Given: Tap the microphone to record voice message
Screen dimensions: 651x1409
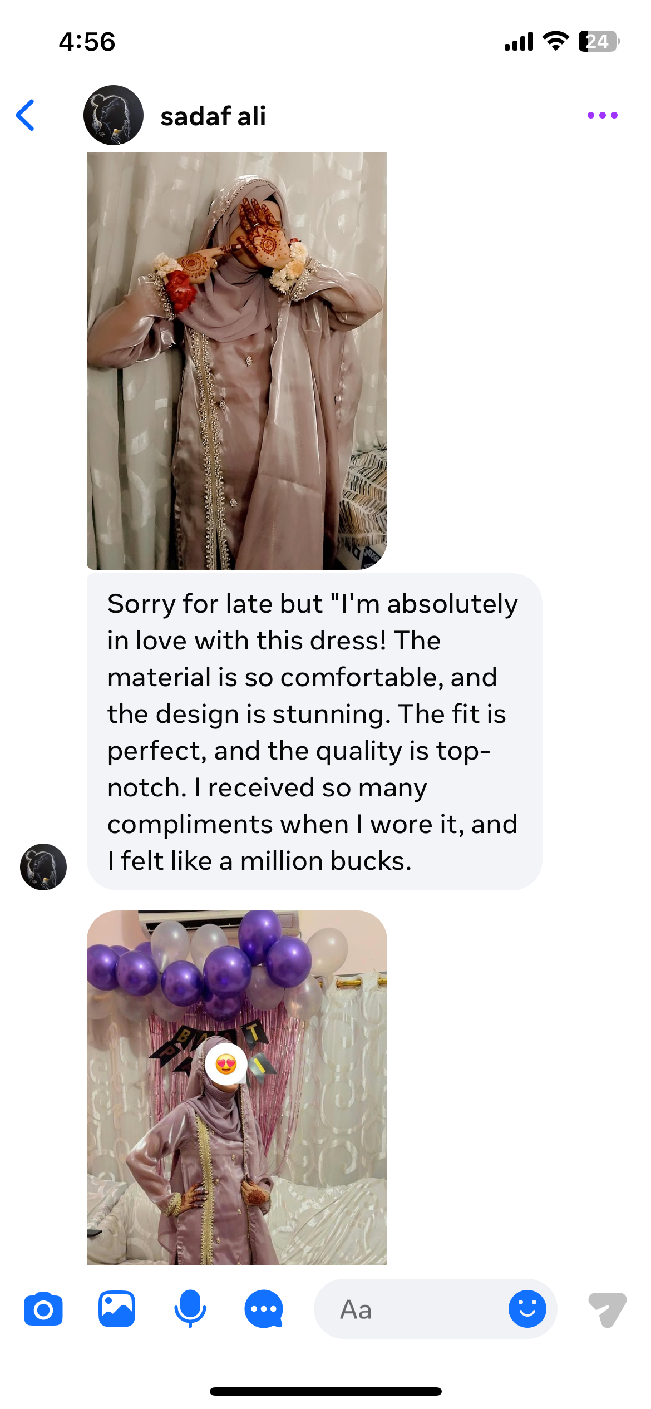Looking at the screenshot, I should (x=190, y=1309).
